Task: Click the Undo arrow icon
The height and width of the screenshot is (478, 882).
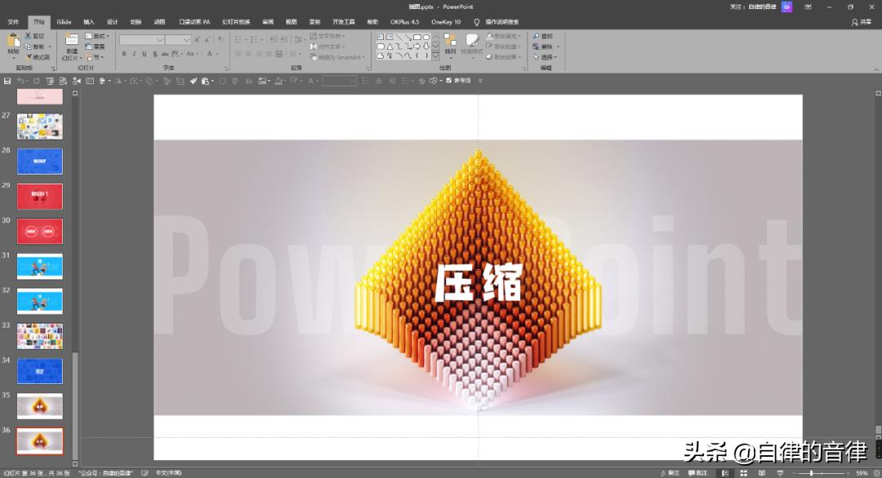Action: click(20, 81)
